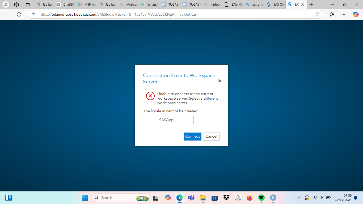363x204 pixels.
Task: Click the Copilot icon in the browser toolbar
Action: tap(356, 14)
